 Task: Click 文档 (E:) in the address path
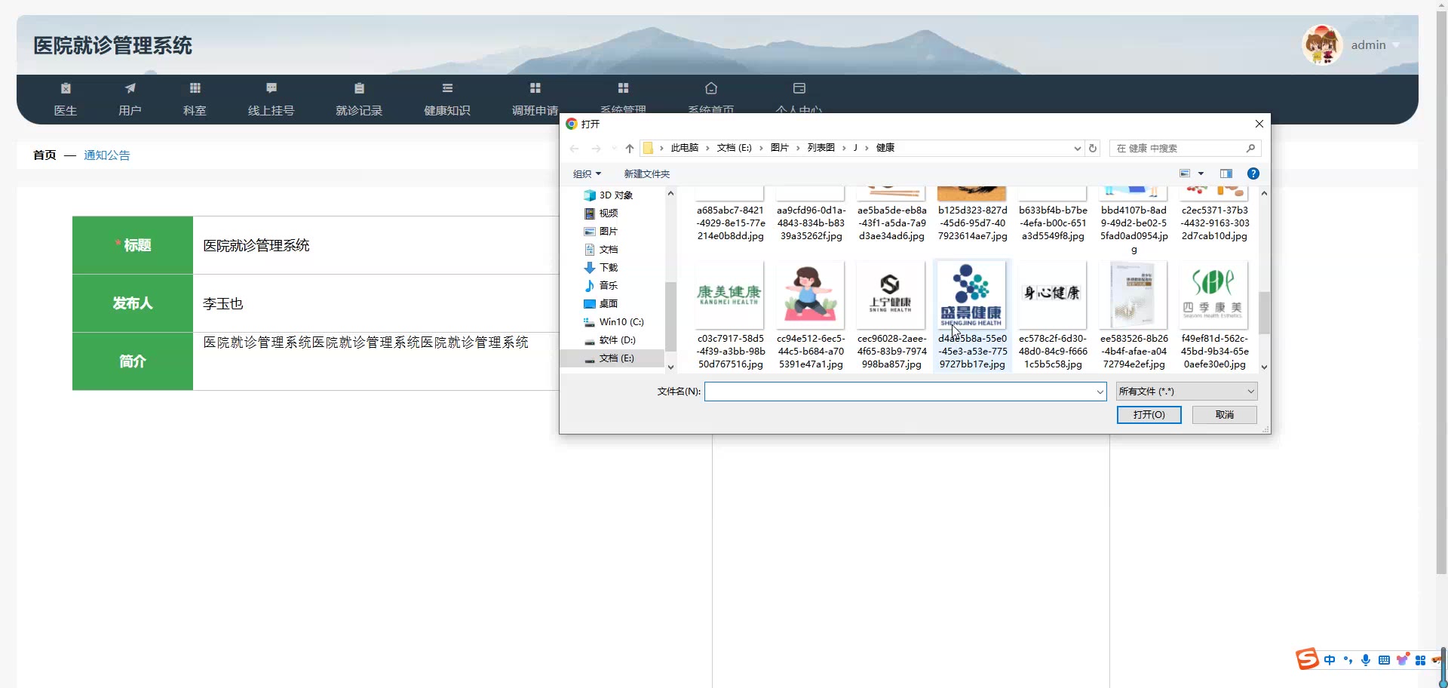tap(735, 148)
